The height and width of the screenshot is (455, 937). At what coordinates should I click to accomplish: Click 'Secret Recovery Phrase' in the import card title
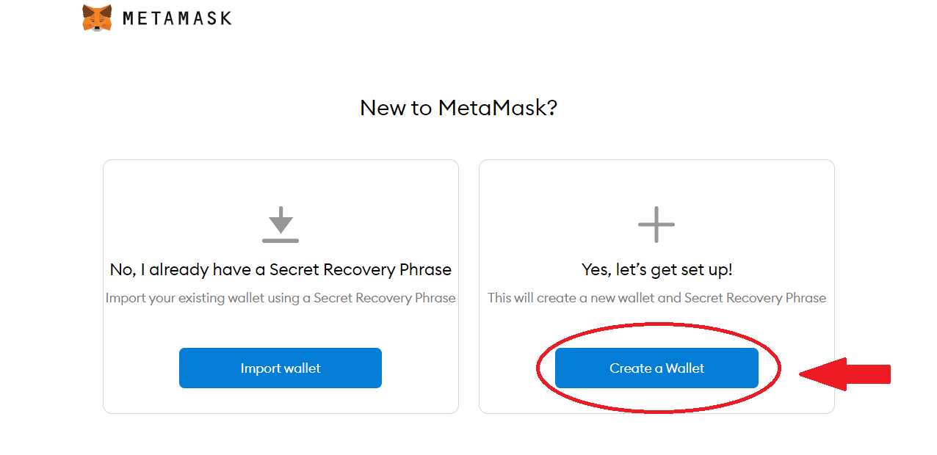tap(361, 269)
